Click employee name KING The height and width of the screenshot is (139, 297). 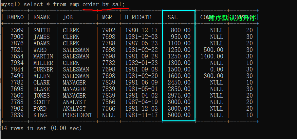[x=40, y=115]
